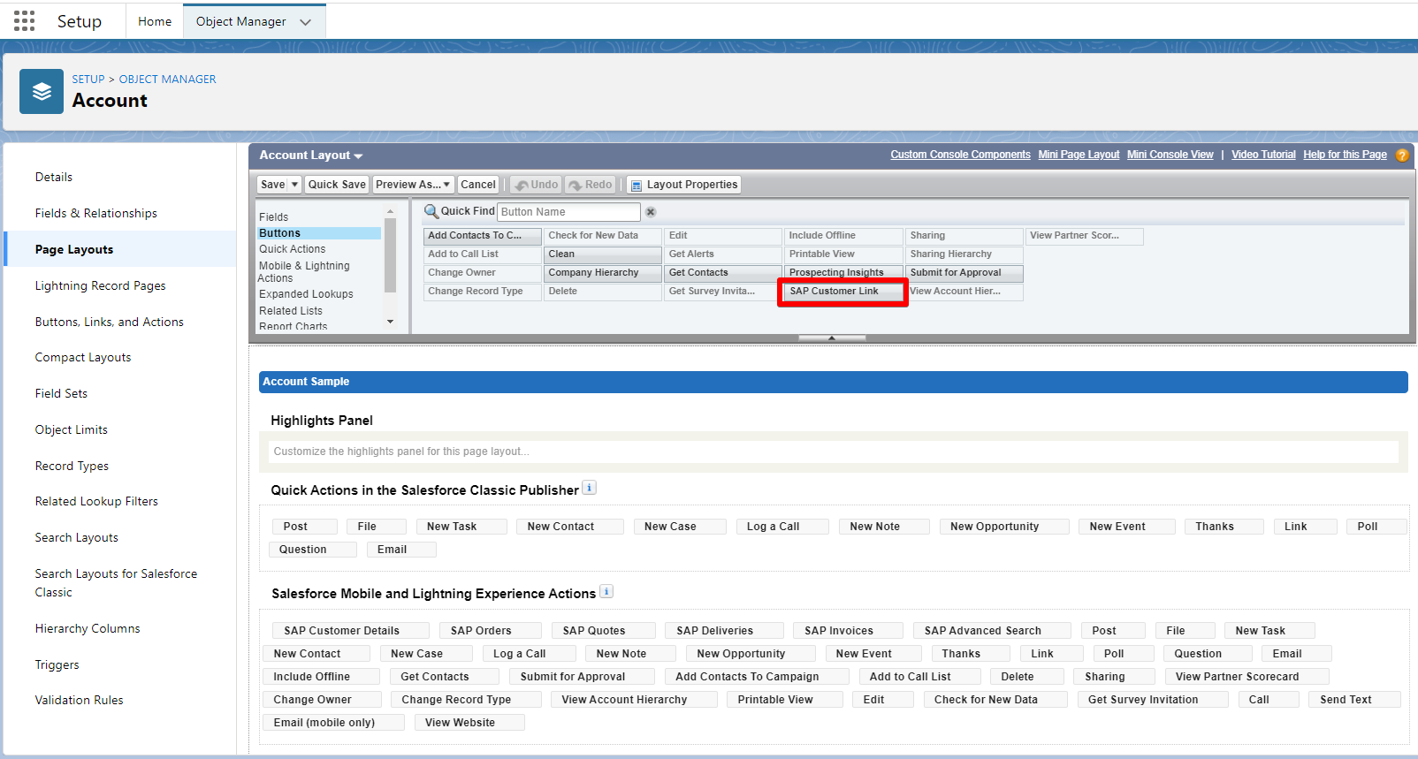Choose Mobile & Lightning Actions palette category

coord(304,272)
